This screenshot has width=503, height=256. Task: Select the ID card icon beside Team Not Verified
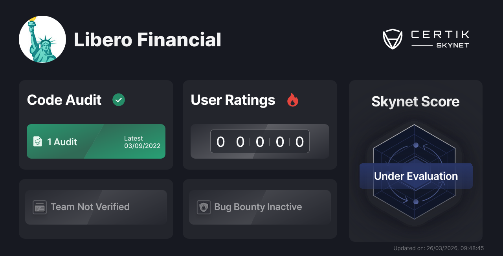(39, 207)
